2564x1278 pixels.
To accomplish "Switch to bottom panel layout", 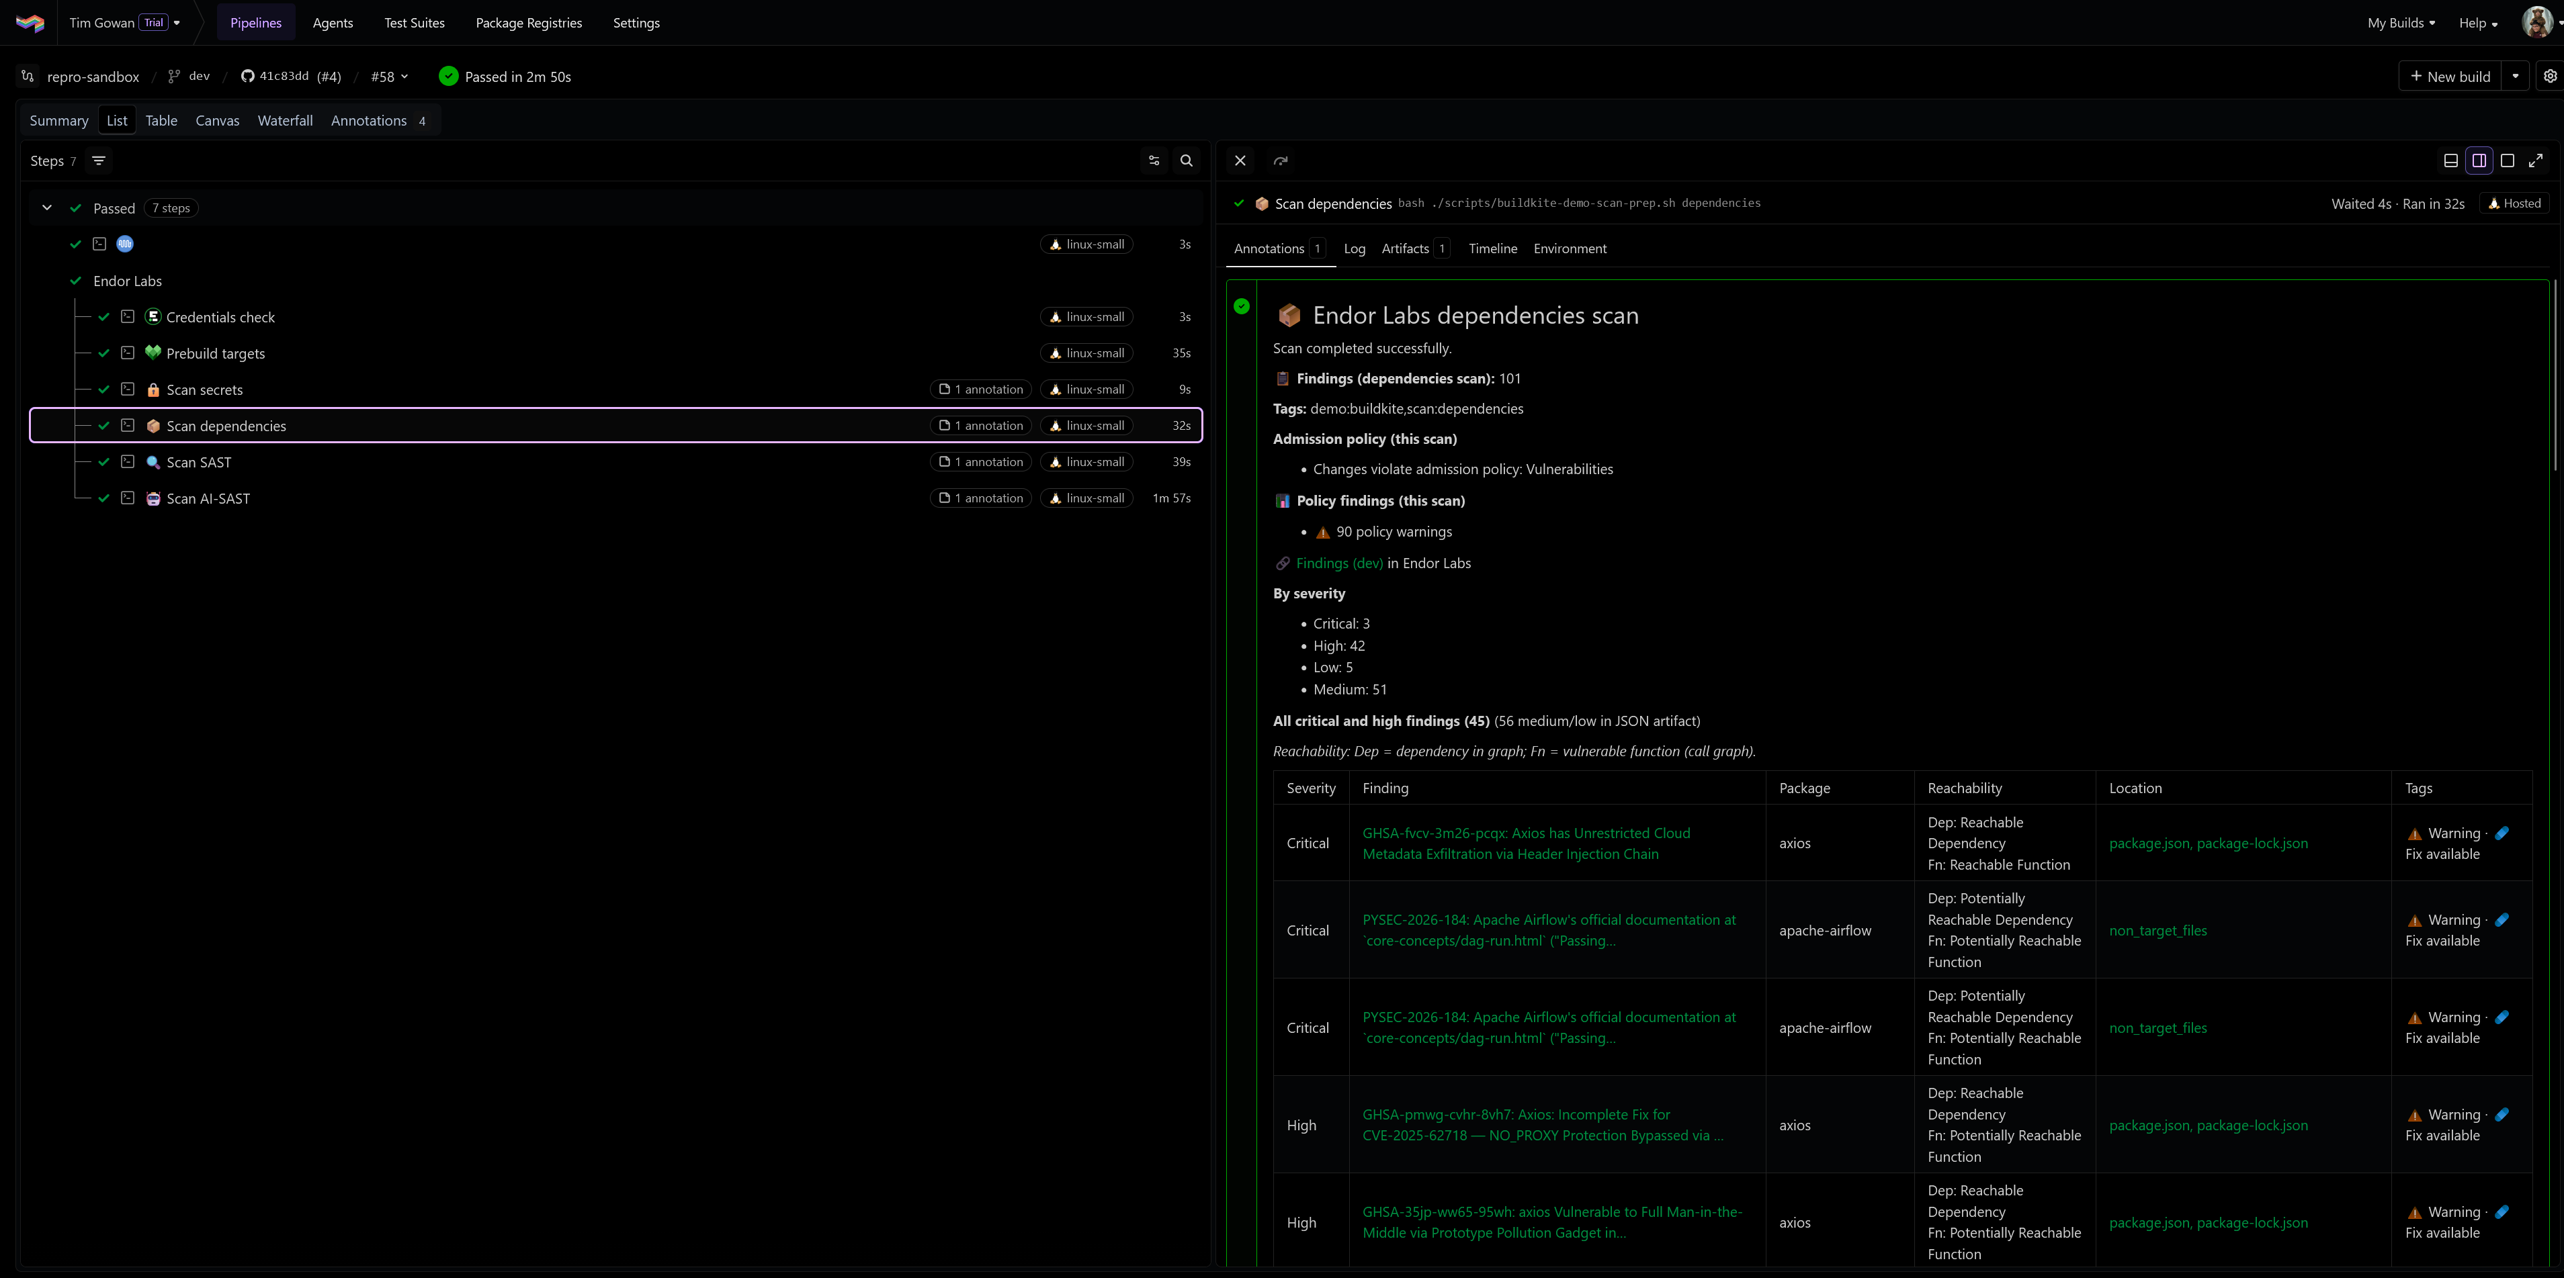I will click(x=2450, y=160).
